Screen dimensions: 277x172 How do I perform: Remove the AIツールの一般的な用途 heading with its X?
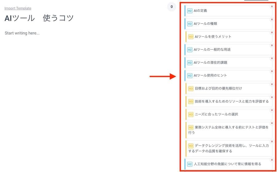tap(272, 46)
